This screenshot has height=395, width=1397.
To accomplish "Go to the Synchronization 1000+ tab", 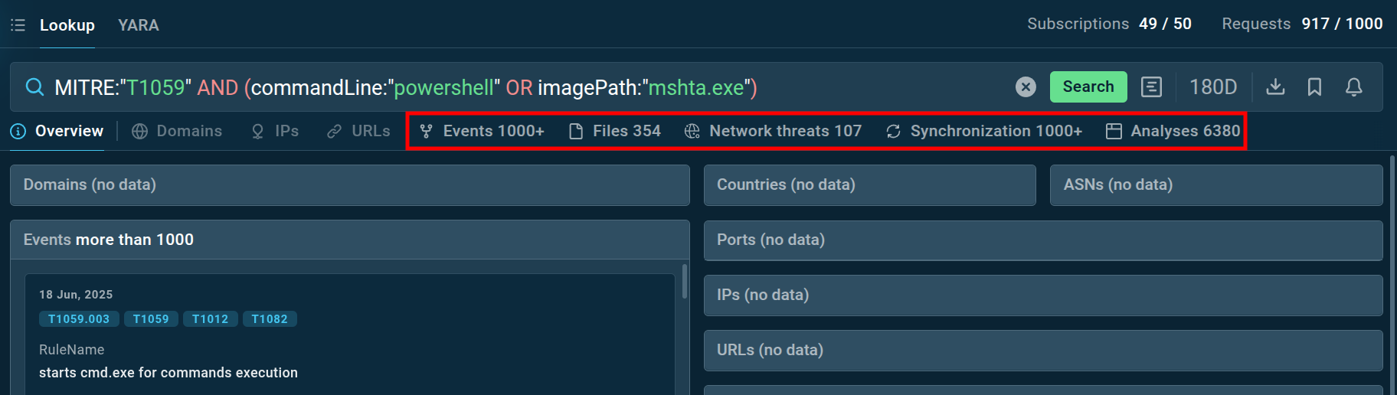I will point(984,131).
